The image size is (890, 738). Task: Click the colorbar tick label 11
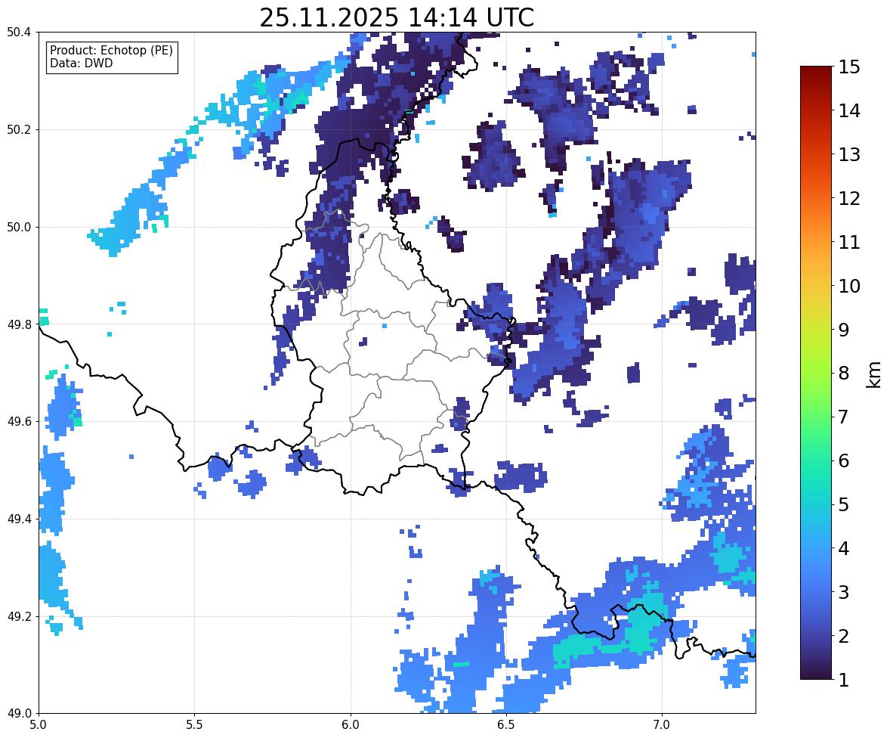[x=849, y=242]
